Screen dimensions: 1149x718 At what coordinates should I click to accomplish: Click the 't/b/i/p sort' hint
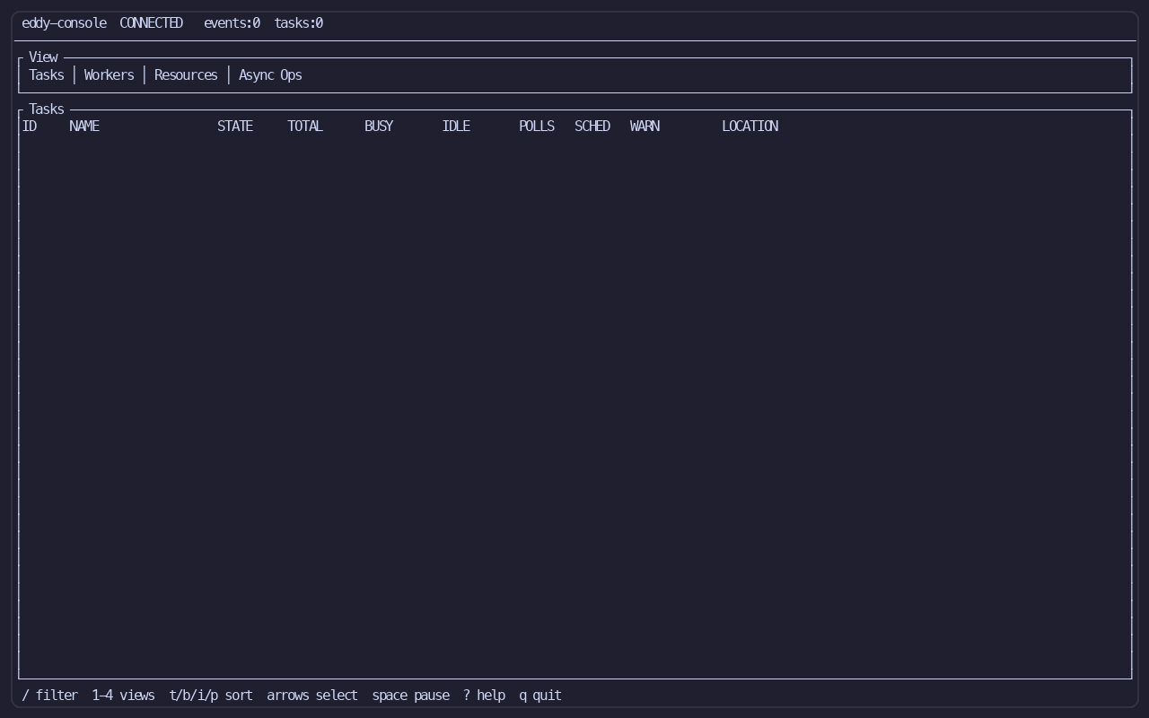point(211,696)
